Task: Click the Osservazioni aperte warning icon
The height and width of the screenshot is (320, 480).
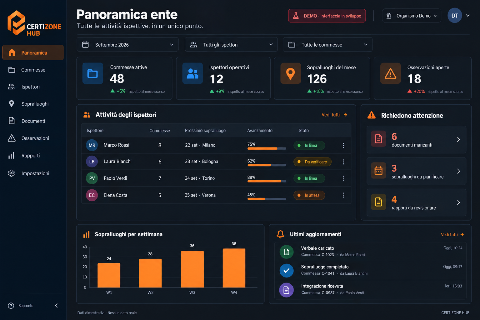Action: [390, 73]
